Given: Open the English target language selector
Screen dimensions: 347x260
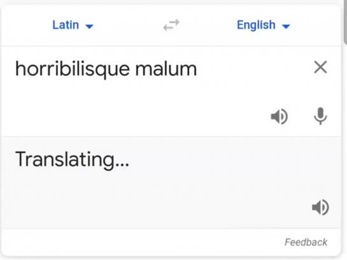Looking at the screenshot, I should [x=264, y=25].
